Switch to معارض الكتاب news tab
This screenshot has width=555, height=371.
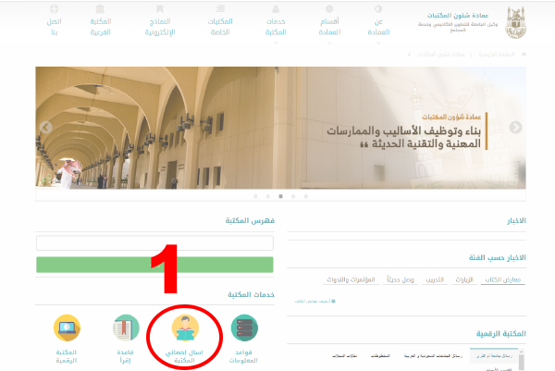point(503,279)
